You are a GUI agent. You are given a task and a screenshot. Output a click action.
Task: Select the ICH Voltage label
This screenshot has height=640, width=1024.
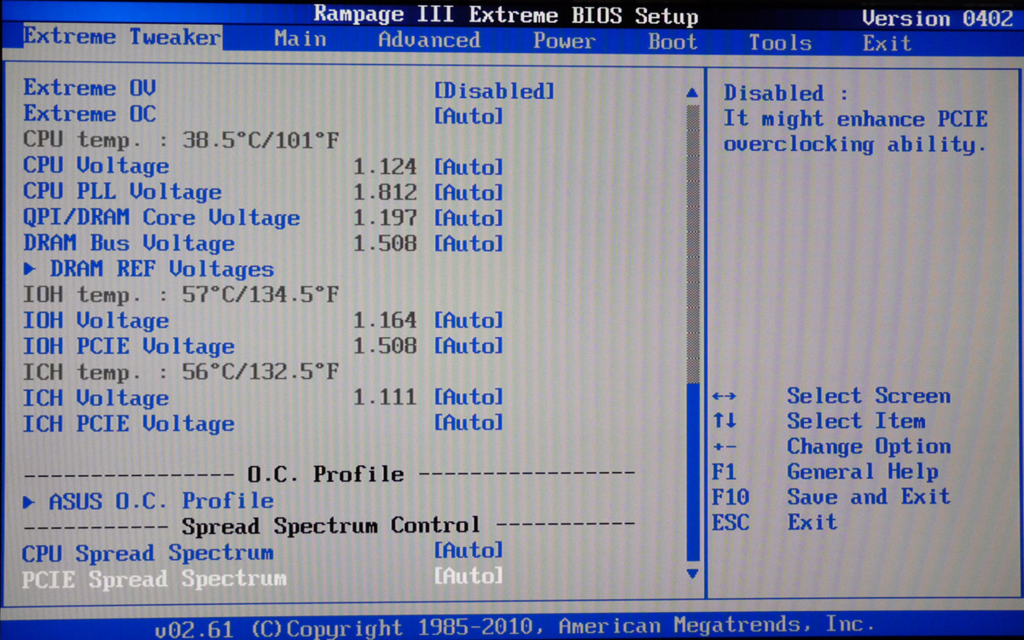(96, 398)
